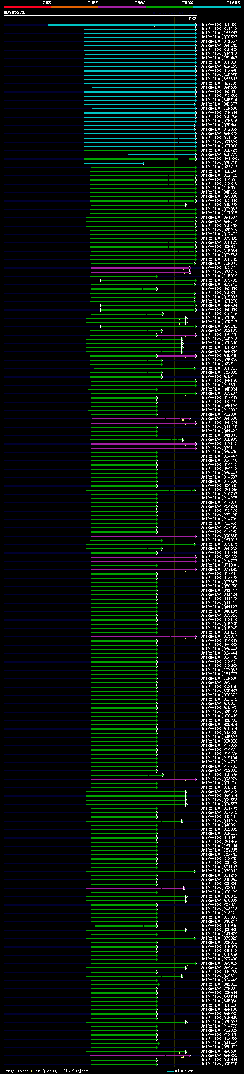Select label UniRef100_P13851
The height and width of the screenshot is (1074, 244).
pos(219,385)
